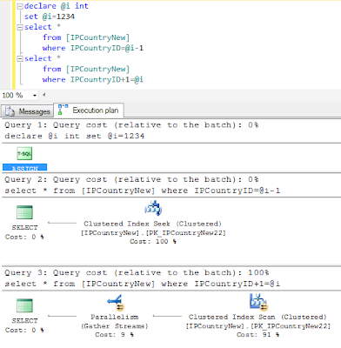
Task: Click 'set @i=1234' line in editor
Action: pos(50,17)
